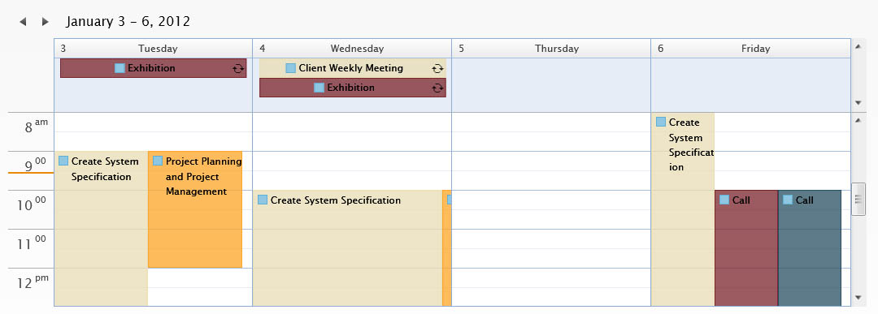This screenshot has height=314, width=878.
Task: Click recurrence icon on Tuesday Exhibition event
Action: (238, 69)
